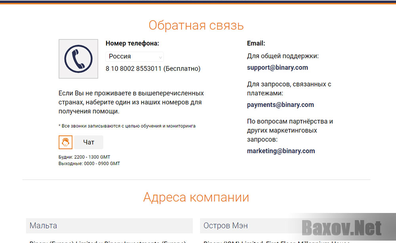This screenshot has height=243, width=396.
Task: Open live chat with Чат button
Action: (89, 142)
